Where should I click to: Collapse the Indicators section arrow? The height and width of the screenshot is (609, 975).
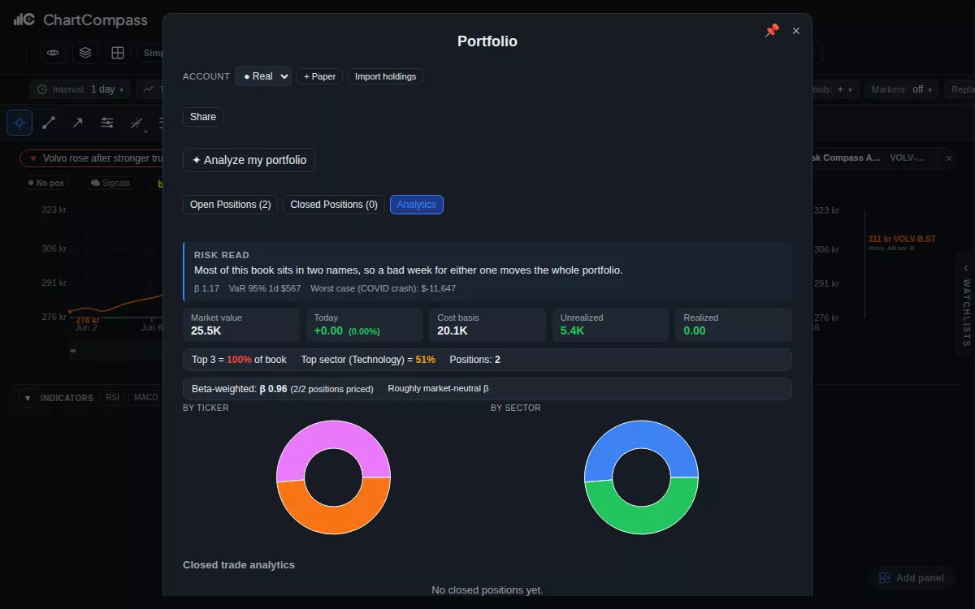(x=28, y=398)
